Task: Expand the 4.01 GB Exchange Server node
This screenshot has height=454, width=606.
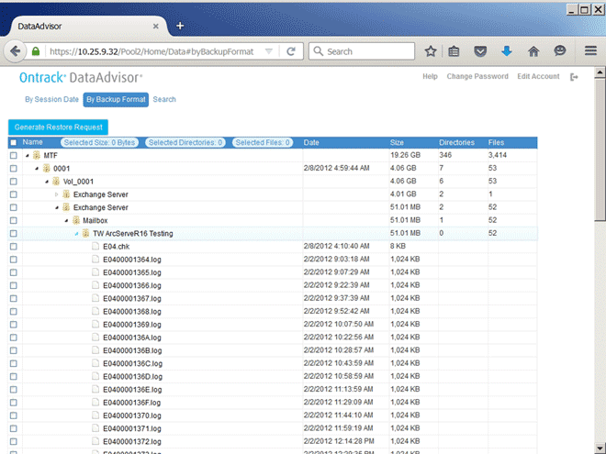Action: pyautogui.click(x=56, y=194)
